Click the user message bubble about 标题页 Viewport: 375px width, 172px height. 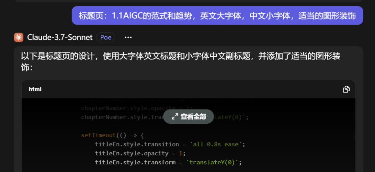pyautogui.click(x=217, y=16)
